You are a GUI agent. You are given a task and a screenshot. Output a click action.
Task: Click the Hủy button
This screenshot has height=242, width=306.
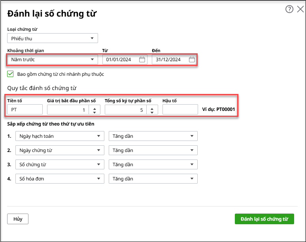[x=18, y=219]
